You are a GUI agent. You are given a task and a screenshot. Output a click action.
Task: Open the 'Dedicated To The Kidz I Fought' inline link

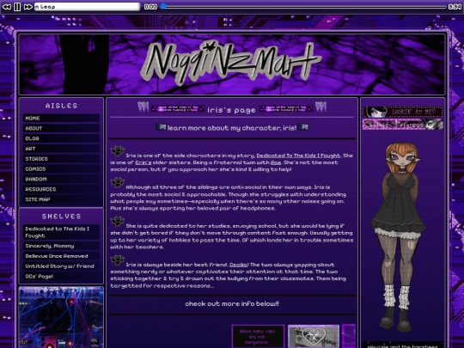pyautogui.click(x=298, y=156)
